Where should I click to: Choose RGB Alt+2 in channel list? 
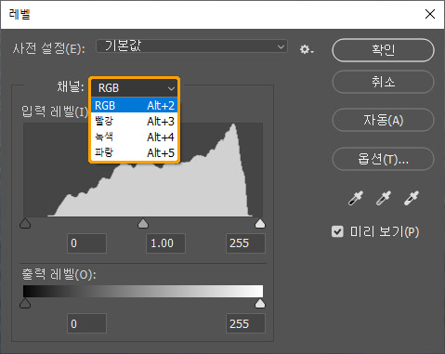point(134,105)
